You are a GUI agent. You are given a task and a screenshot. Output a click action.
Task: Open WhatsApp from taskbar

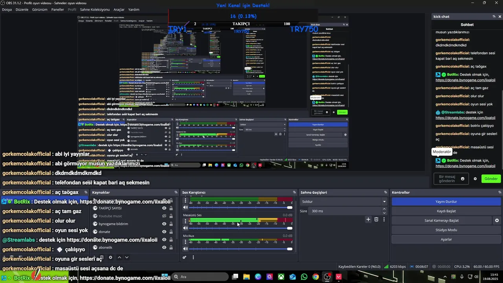[304, 277]
